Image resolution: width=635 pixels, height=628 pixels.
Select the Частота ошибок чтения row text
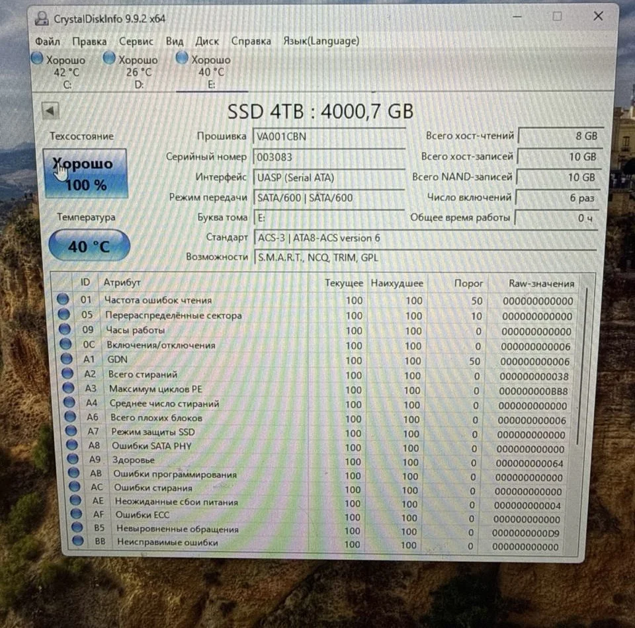(x=158, y=300)
